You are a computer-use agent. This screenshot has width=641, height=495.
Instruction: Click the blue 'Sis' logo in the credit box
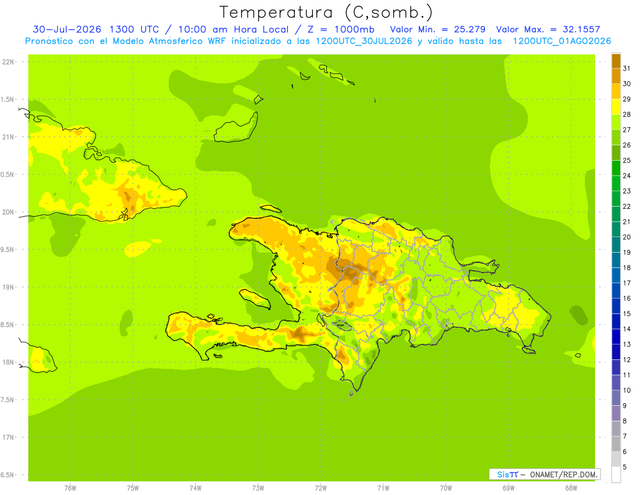[x=503, y=474]
